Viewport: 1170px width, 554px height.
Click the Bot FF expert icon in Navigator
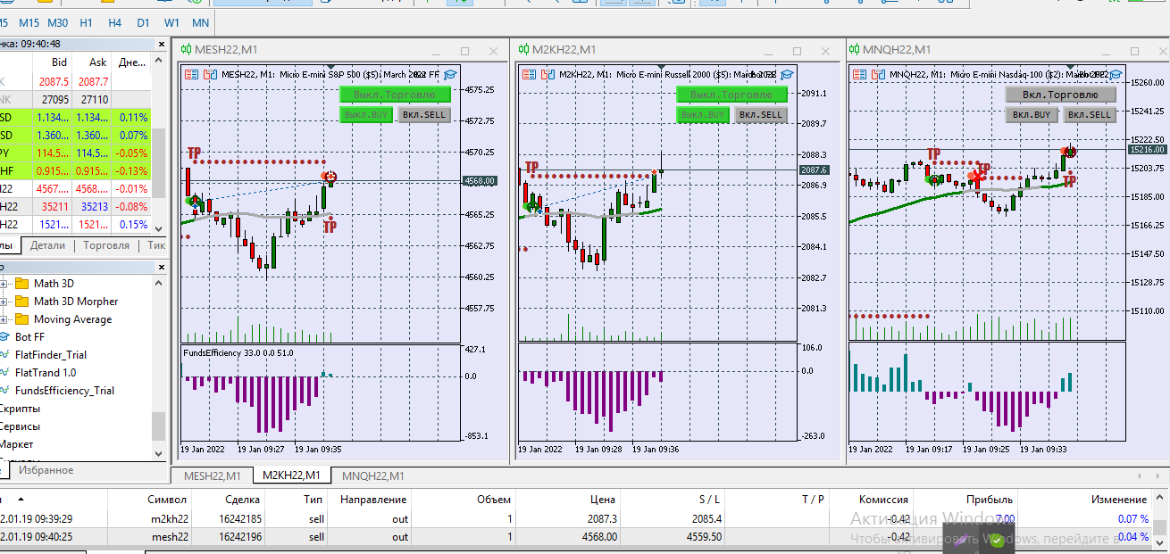pyautogui.click(x=4, y=337)
